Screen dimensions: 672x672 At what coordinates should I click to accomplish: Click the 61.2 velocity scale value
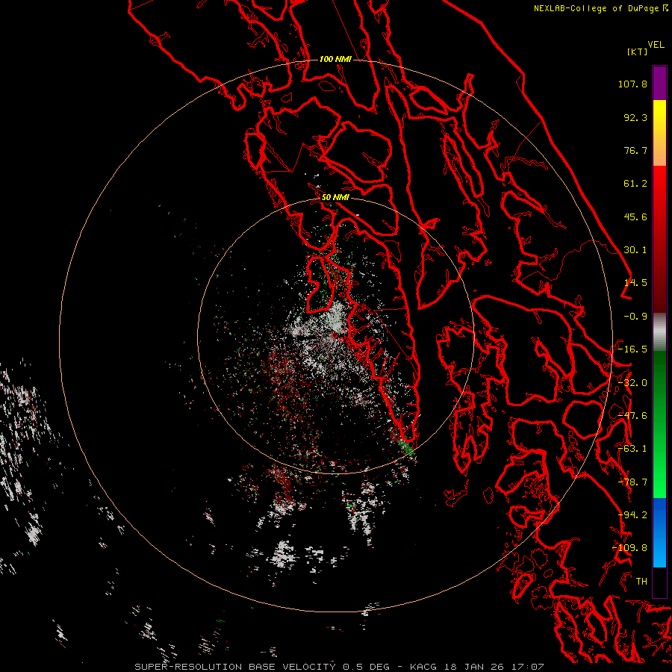tap(635, 184)
